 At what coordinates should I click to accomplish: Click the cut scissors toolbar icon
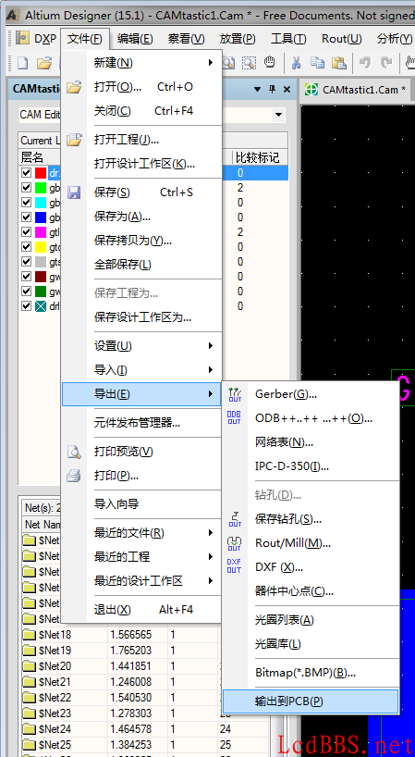296,63
